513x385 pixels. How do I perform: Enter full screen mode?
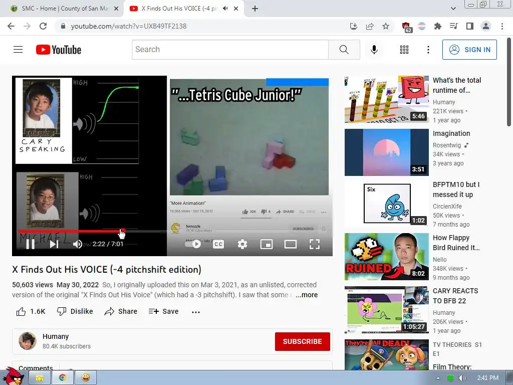pyautogui.click(x=315, y=244)
